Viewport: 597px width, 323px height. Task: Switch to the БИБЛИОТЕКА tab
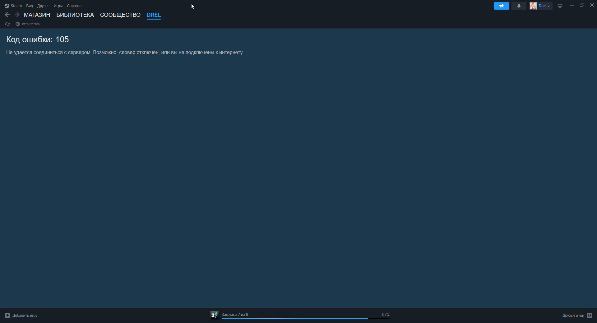click(x=75, y=15)
